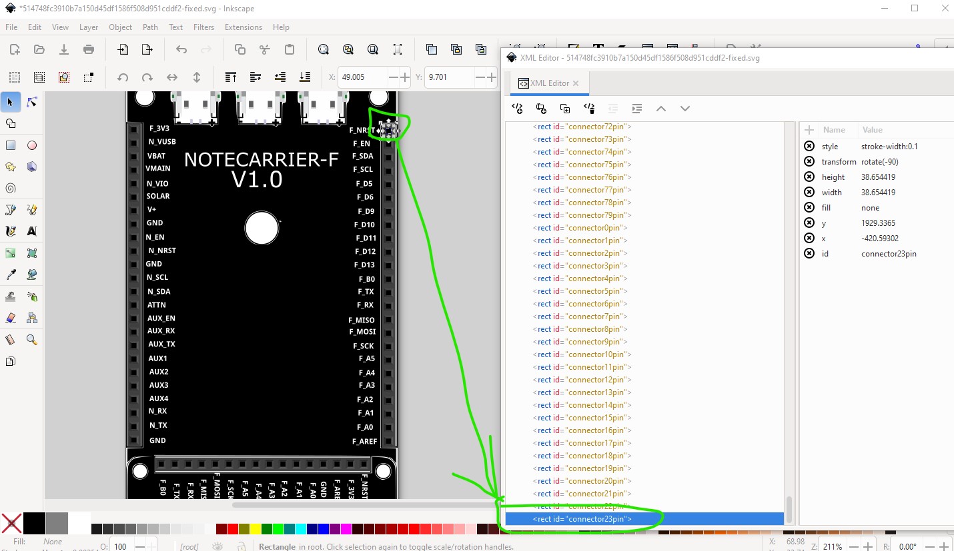Increase the Y coordinate with plus

[x=492, y=77]
